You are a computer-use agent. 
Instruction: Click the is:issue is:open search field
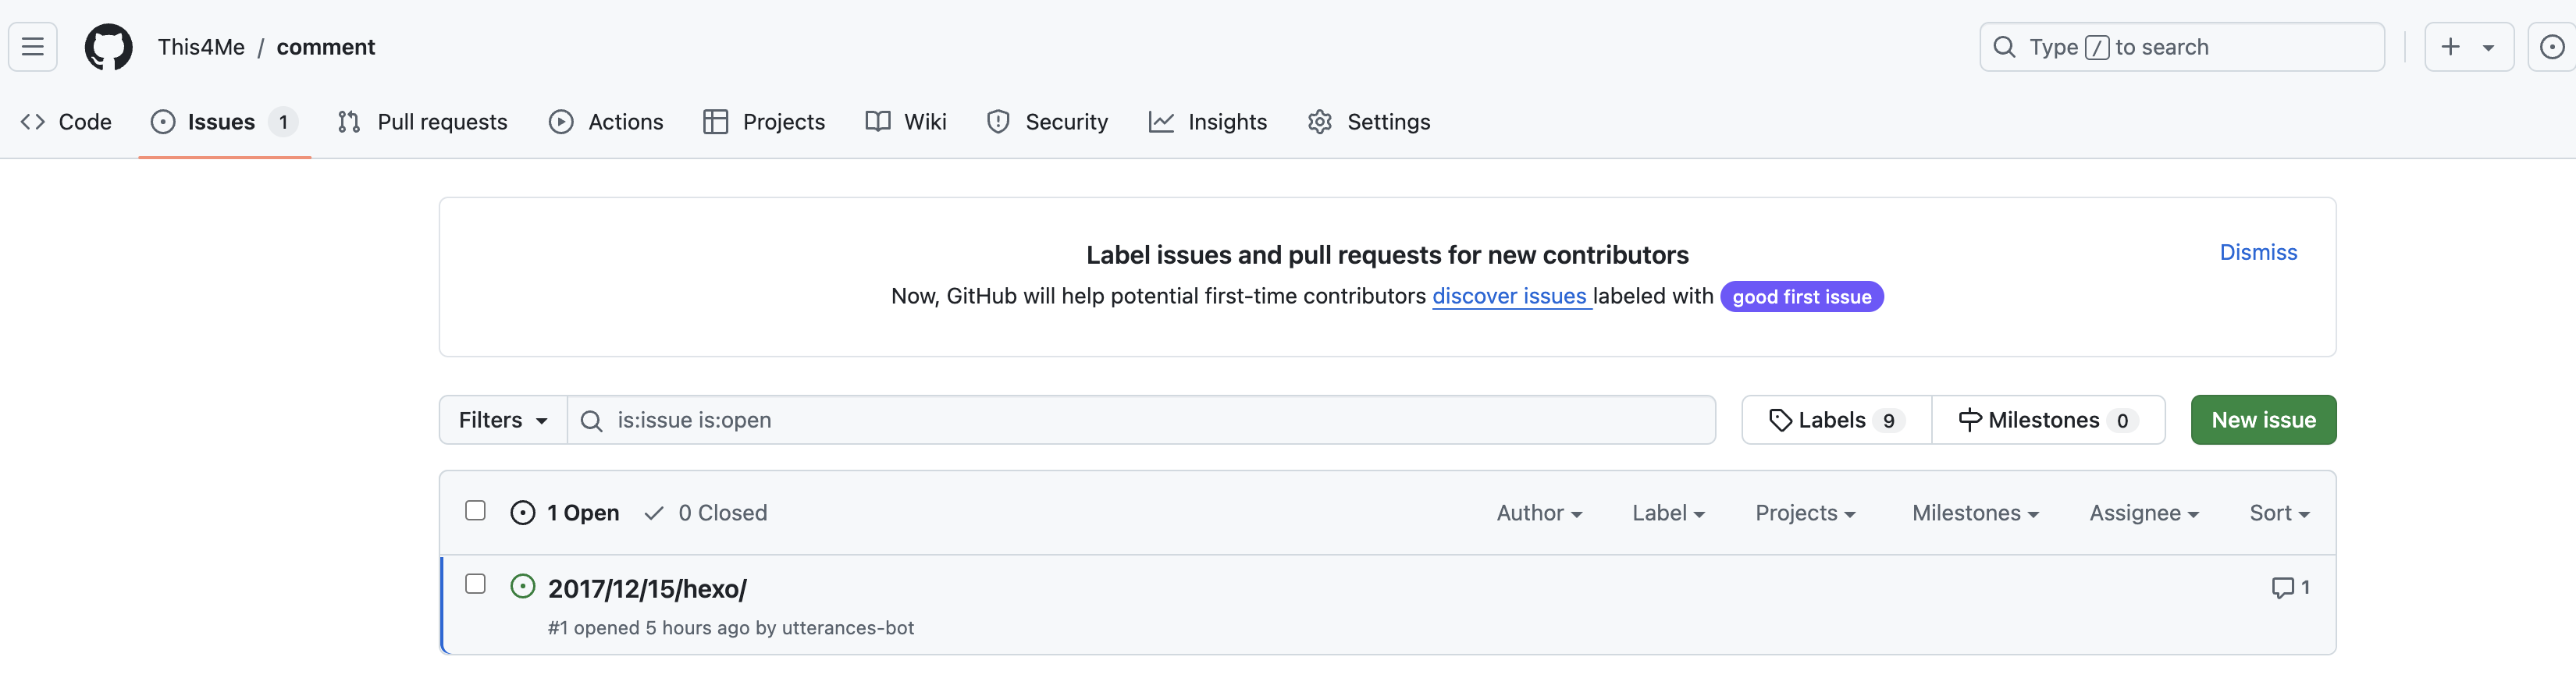pos(1141,420)
